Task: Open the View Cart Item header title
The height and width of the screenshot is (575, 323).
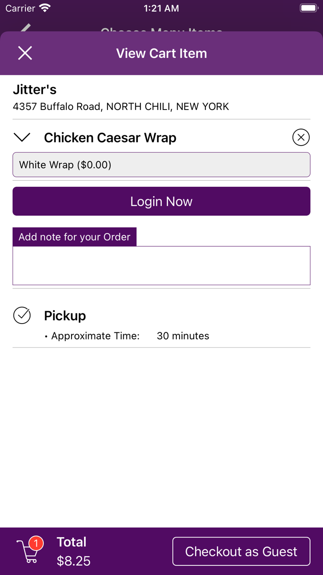Action: (x=161, y=53)
